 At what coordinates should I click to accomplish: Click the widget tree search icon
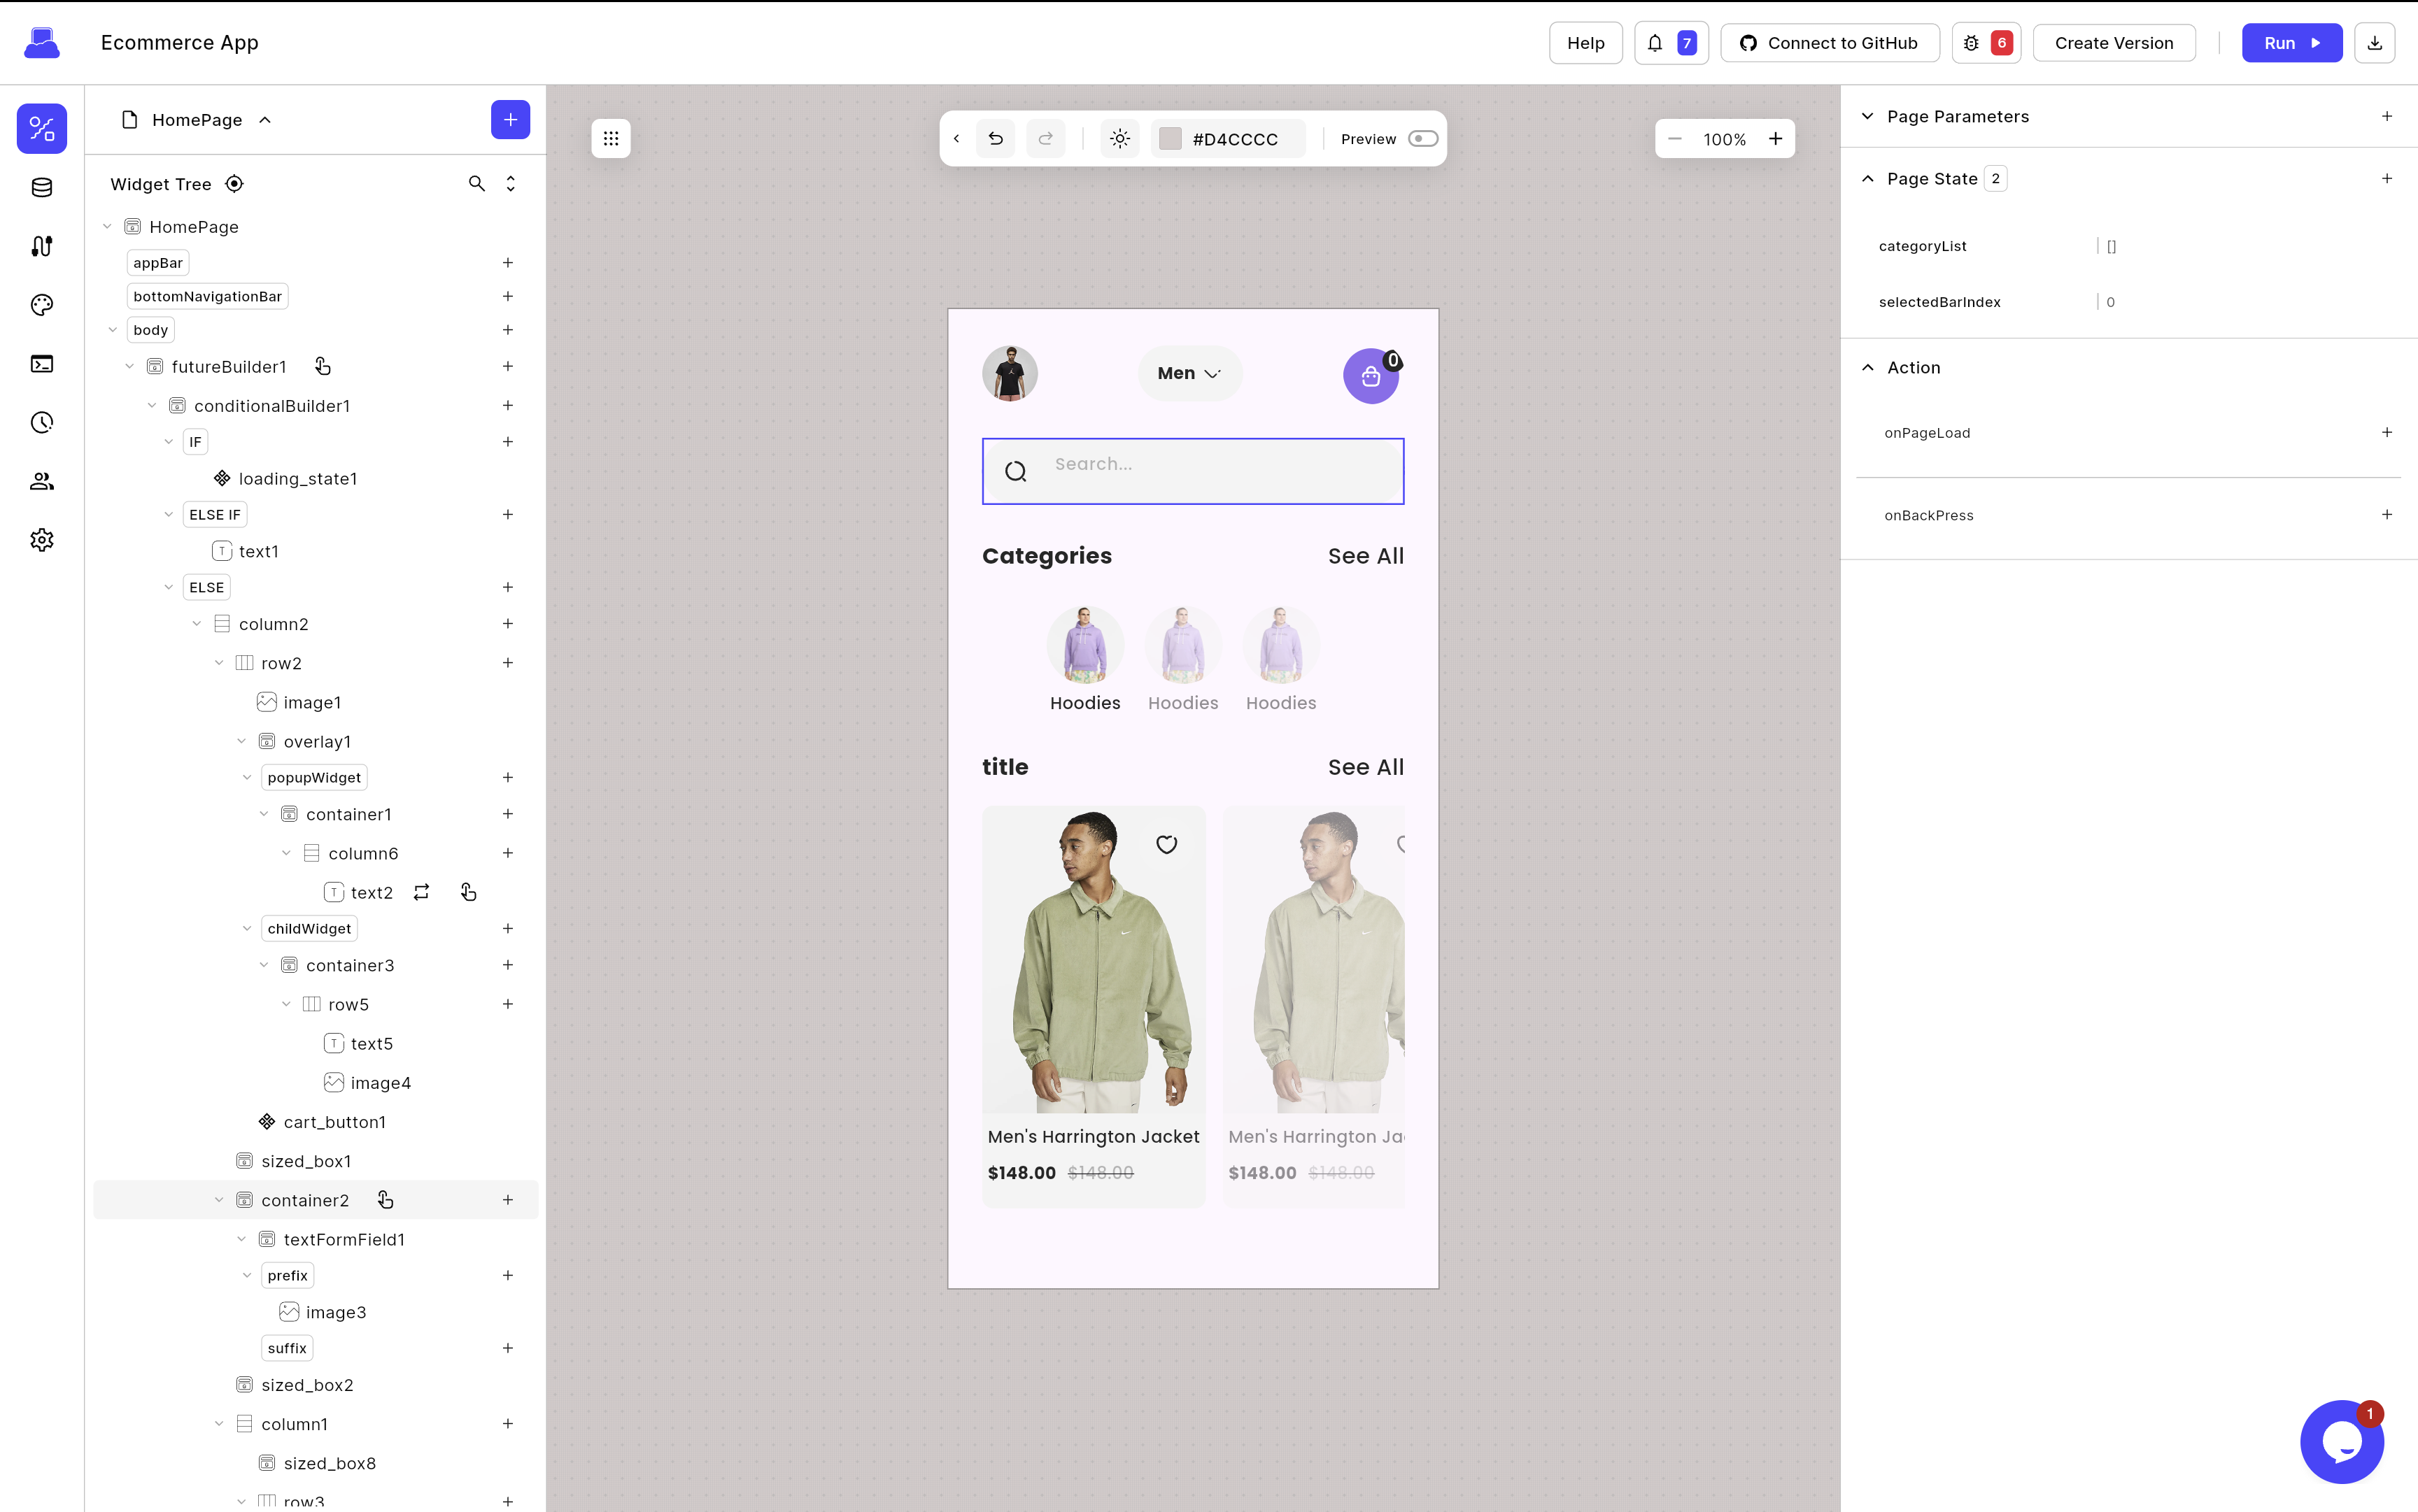(475, 183)
